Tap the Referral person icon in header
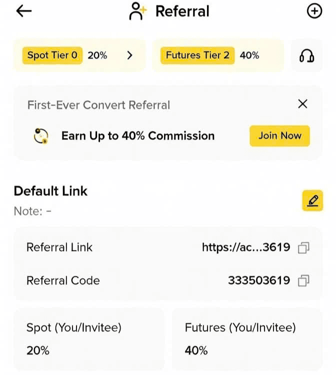 (x=136, y=11)
